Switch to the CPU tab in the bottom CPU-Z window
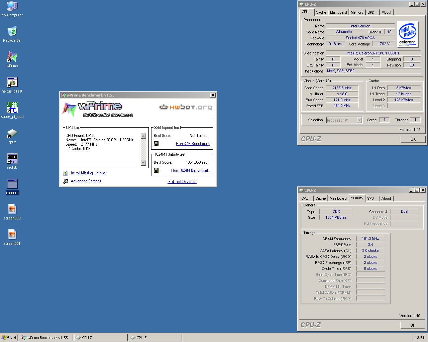The image size is (428, 342). coord(305,198)
